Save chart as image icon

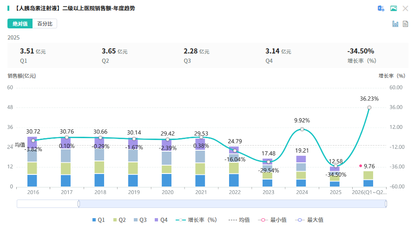coord(394,8)
